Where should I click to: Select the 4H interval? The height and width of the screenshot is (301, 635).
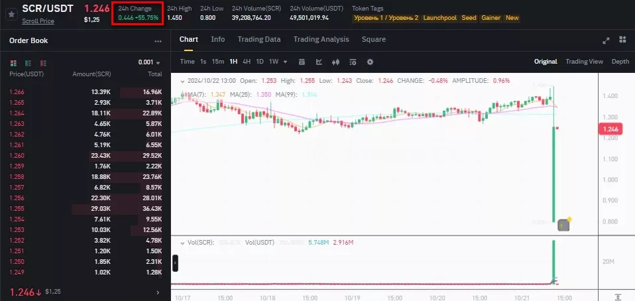click(x=246, y=62)
